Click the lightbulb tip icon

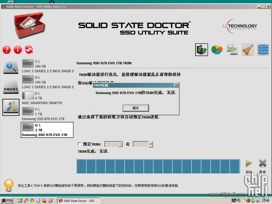[9, 185]
